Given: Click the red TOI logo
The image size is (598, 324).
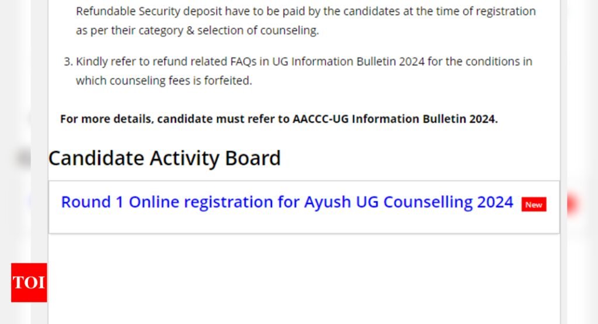Looking at the screenshot, I should [29, 283].
